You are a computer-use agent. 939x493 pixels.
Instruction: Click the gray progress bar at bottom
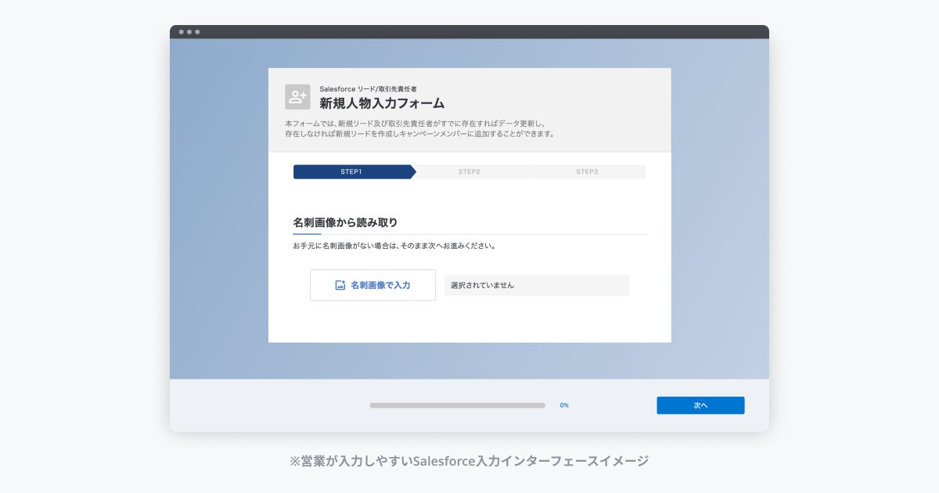tap(458, 405)
